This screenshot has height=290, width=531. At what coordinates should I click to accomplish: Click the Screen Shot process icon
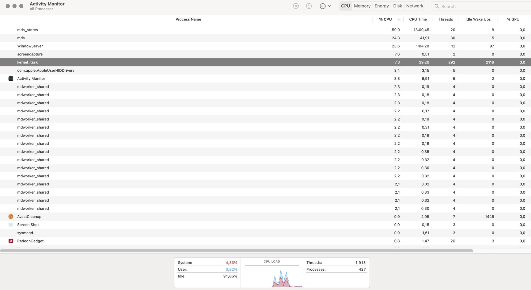point(11,225)
